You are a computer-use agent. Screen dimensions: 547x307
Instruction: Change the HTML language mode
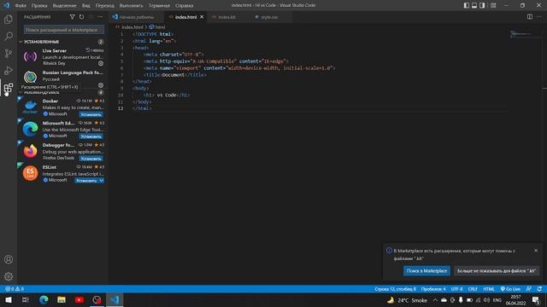pyautogui.click(x=489, y=289)
